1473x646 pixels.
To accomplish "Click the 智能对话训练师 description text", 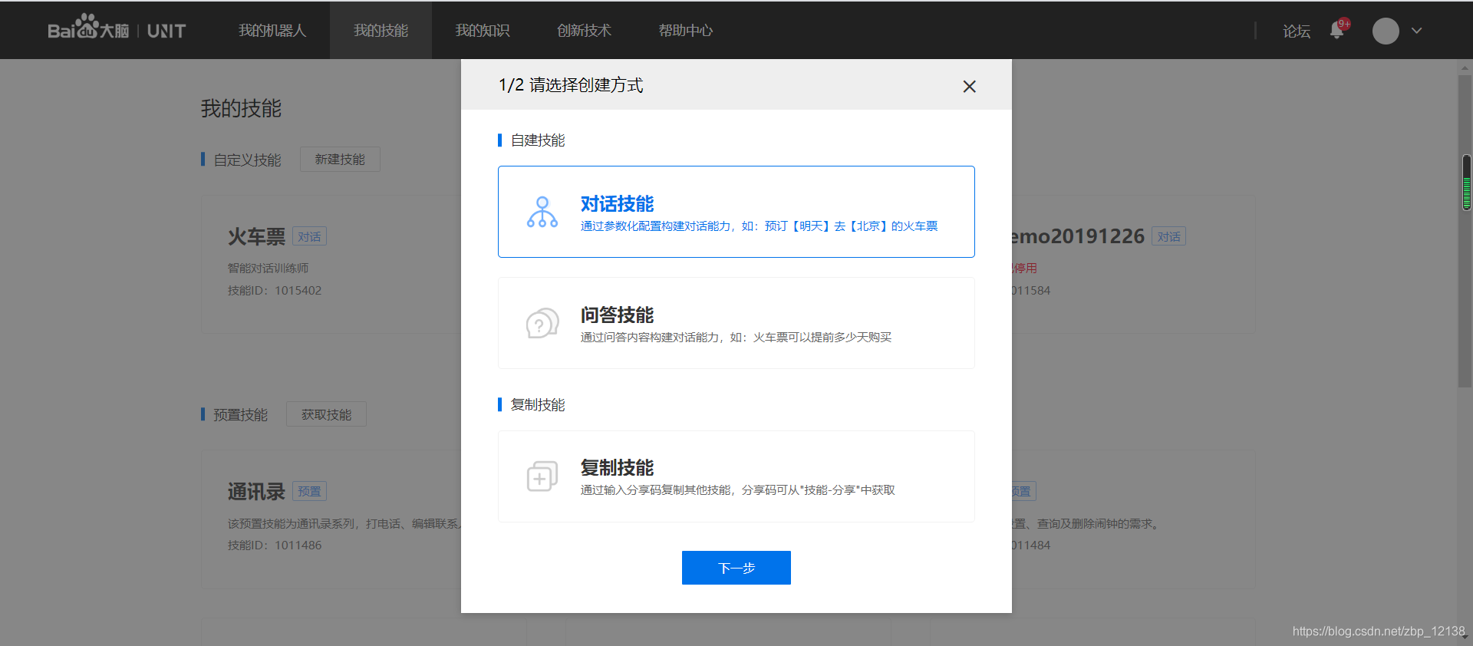I will 268,268.
